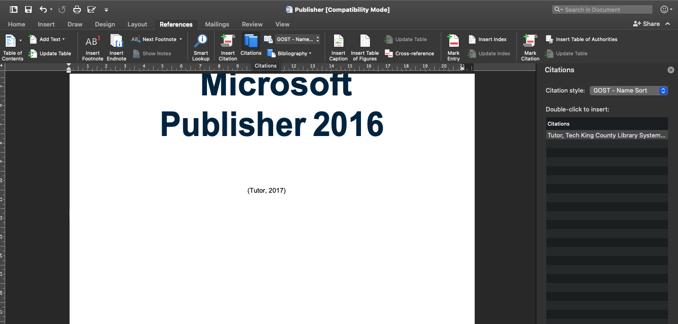Open Citation style dropdown in Citations pane
678x324 pixels.
(629, 90)
